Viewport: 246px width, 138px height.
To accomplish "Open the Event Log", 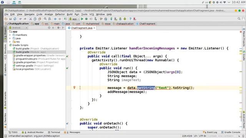I will [x=210, y=132].
